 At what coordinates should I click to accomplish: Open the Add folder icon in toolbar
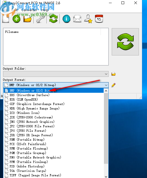(28, 19)
